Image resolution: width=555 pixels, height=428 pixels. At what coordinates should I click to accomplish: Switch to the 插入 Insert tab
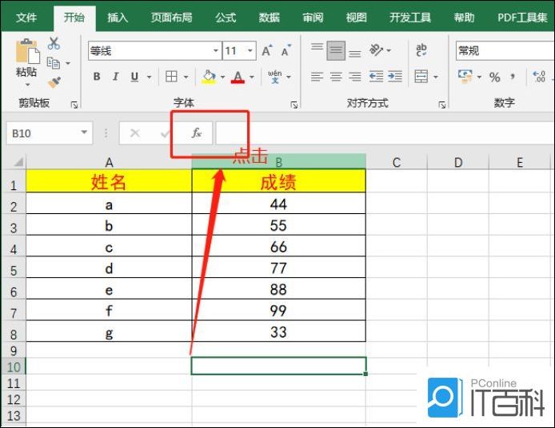(x=118, y=18)
